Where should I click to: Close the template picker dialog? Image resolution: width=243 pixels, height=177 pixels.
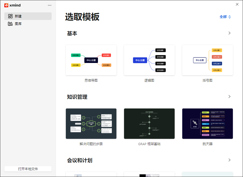click(237, 4)
